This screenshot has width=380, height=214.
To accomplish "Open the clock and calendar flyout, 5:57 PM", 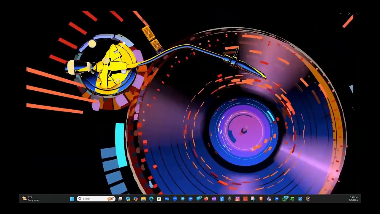I will 353,199.
